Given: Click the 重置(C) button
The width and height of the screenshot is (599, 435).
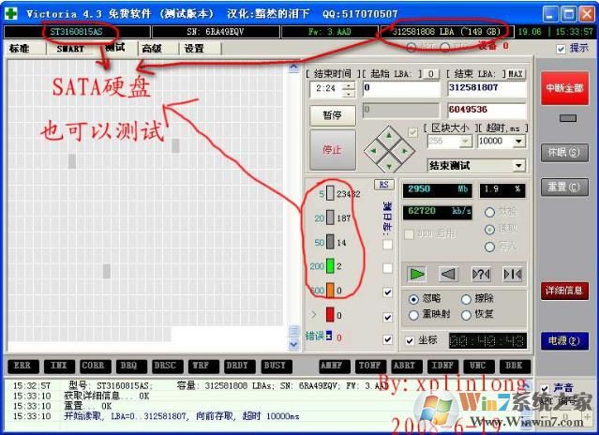Looking at the screenshot, I should pos(564,187).
